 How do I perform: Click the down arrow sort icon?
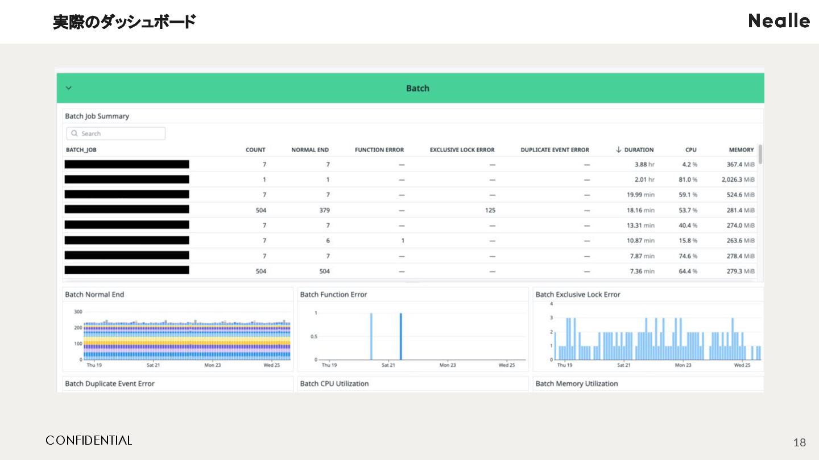(x=618, y=150)
